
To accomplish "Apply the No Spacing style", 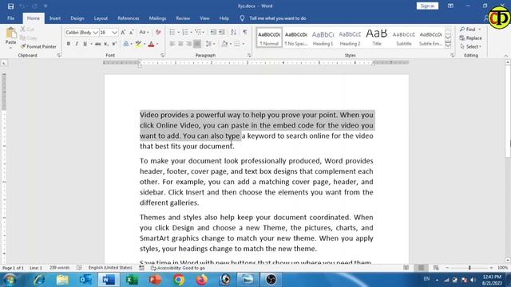I will tap(296, 37).
